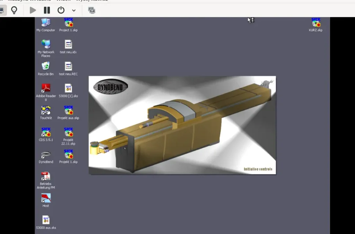Open Adobe Reader 8 shortcut
The image size is (355, 234).
click(46, 89)
